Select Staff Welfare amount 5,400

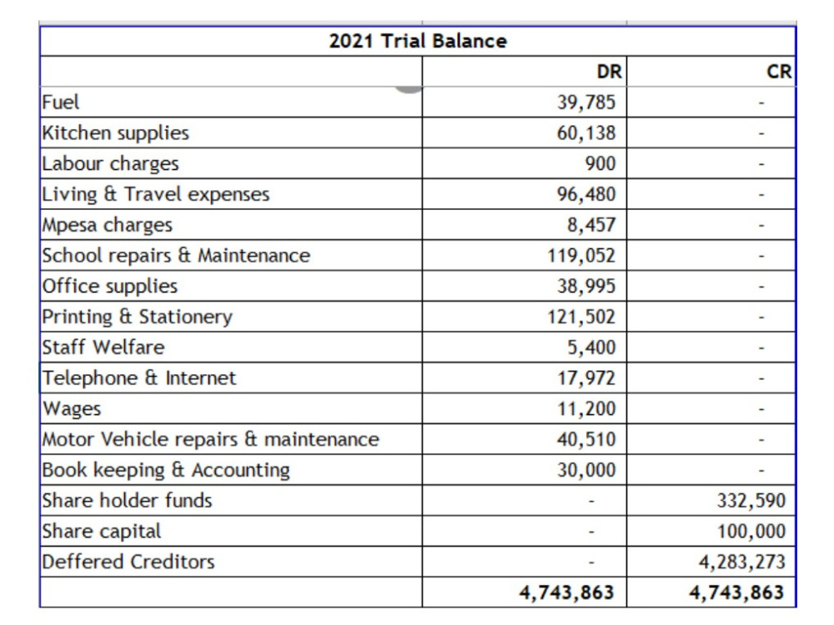591,347
